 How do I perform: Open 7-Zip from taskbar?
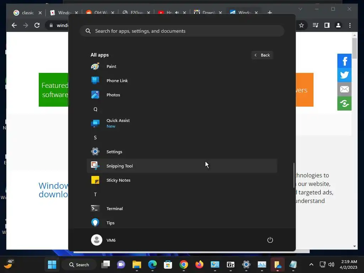click(230, 264)
